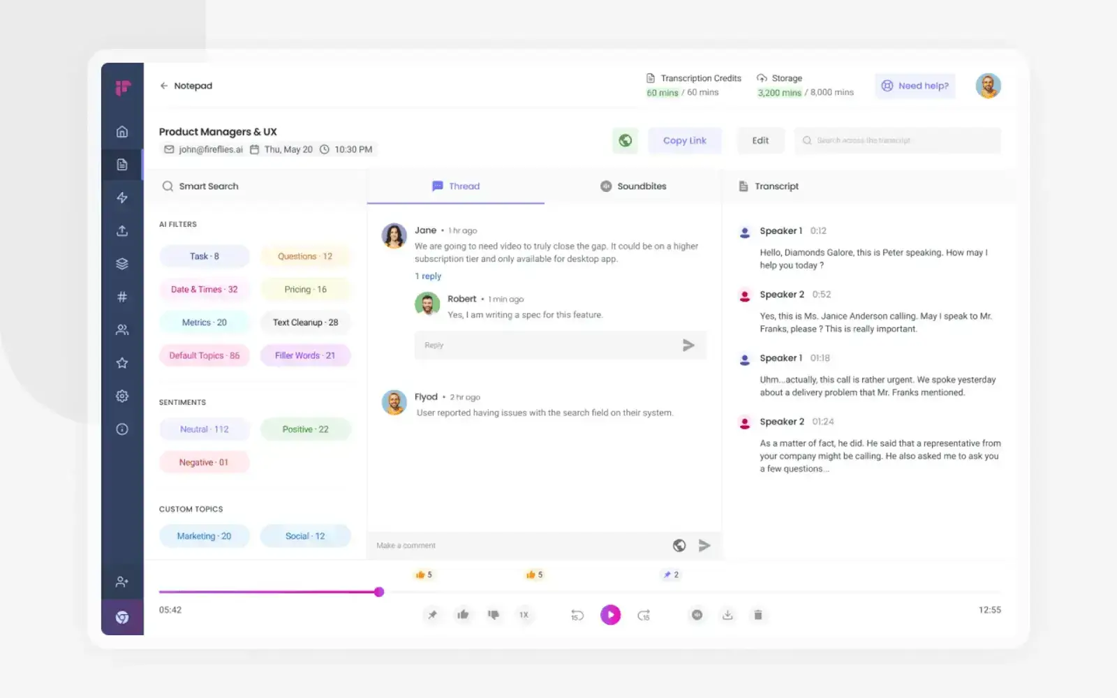Open the lightning bolt integrations icon

pyautogui.click(x=122, y=198)
